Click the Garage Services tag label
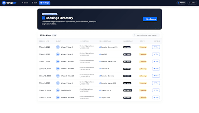The width and height of the screenshot is (199, 113). pos(50,14)
